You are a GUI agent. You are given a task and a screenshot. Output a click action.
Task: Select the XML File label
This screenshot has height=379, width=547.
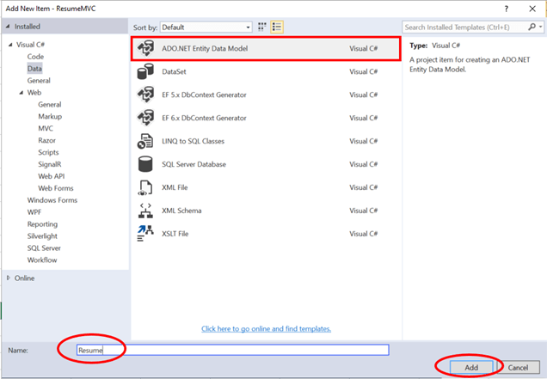[175, 187]
